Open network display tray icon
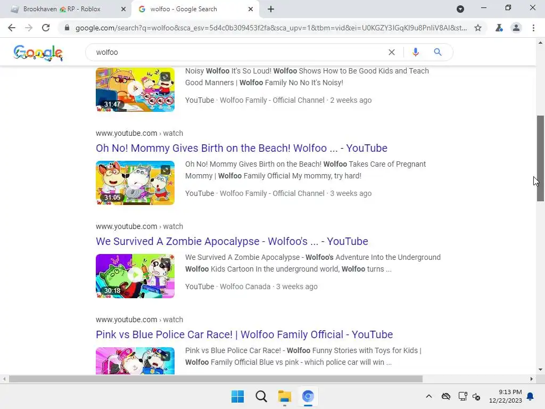Image resolution: width=545 pixels, height=409 pixels. coord(463,396)
